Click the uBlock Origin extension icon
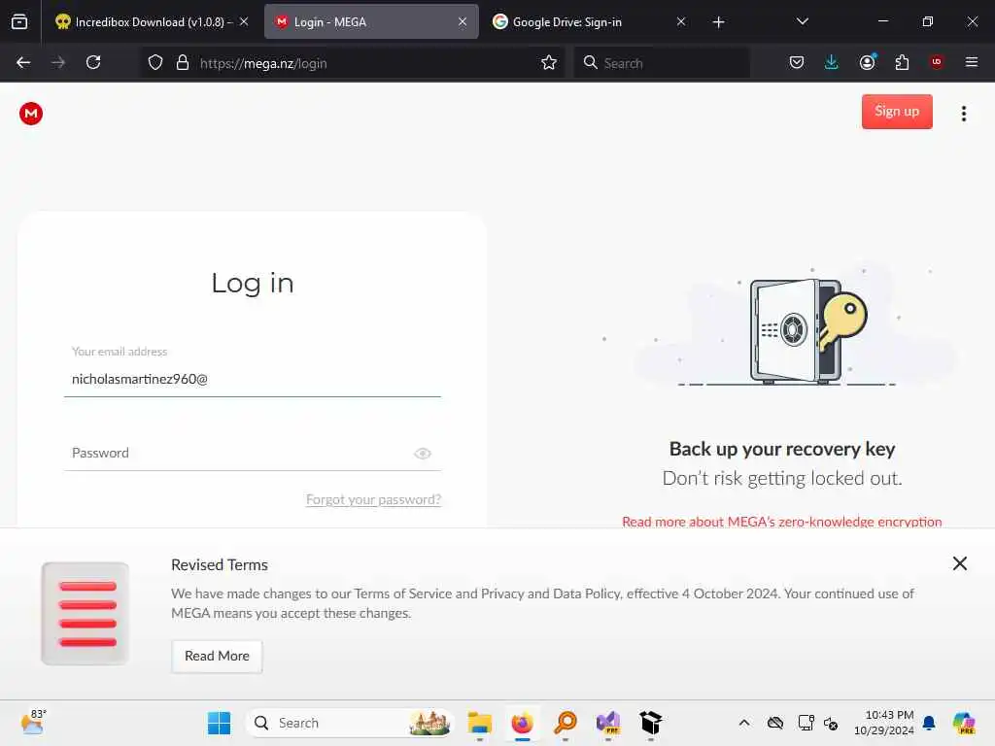995x746 pixels. (937, 62)
